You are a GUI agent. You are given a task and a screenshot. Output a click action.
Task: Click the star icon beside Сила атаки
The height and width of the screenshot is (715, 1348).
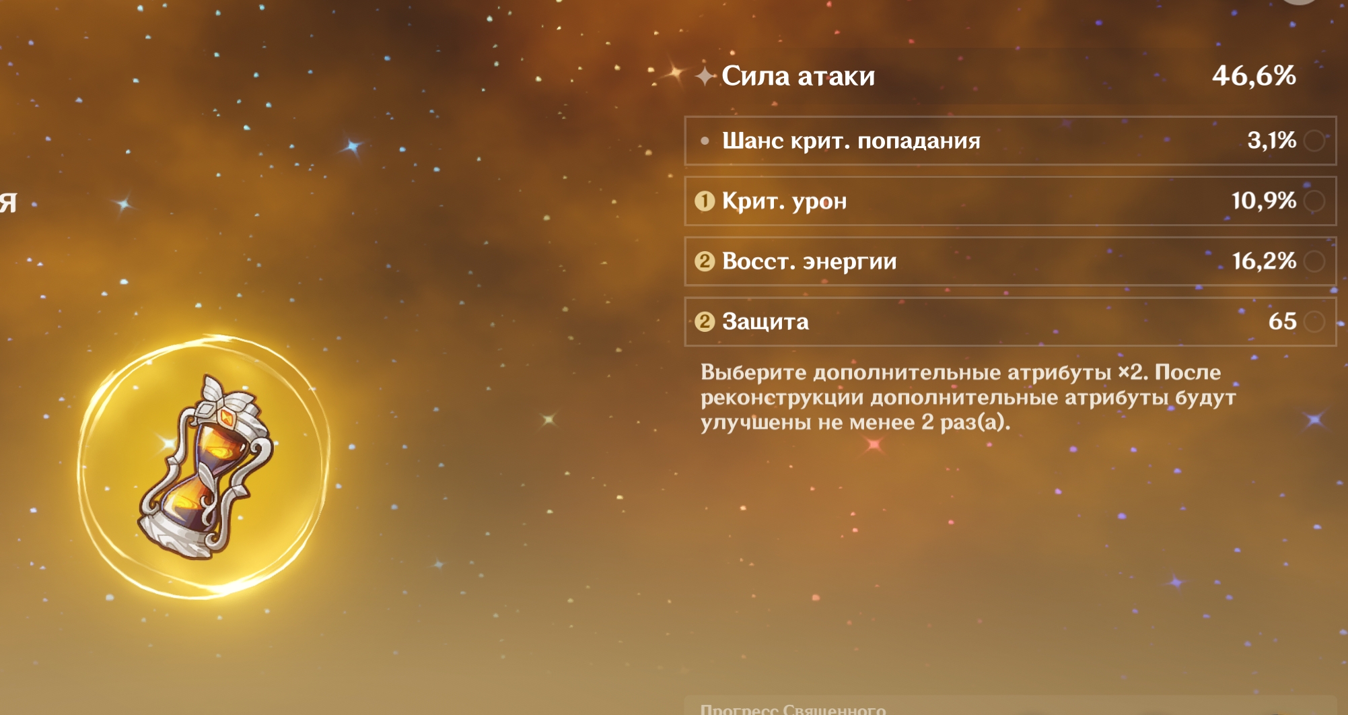(x=705, y=76)
